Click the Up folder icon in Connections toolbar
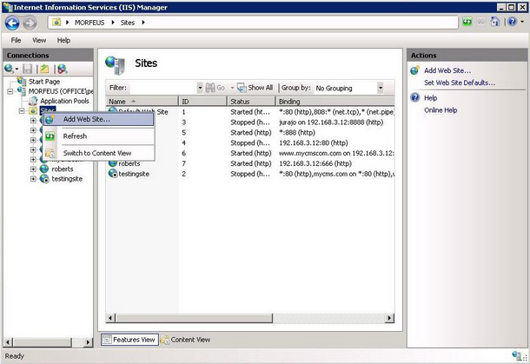The width and height of the screenshot is (530, 364). tap(44, 69)
